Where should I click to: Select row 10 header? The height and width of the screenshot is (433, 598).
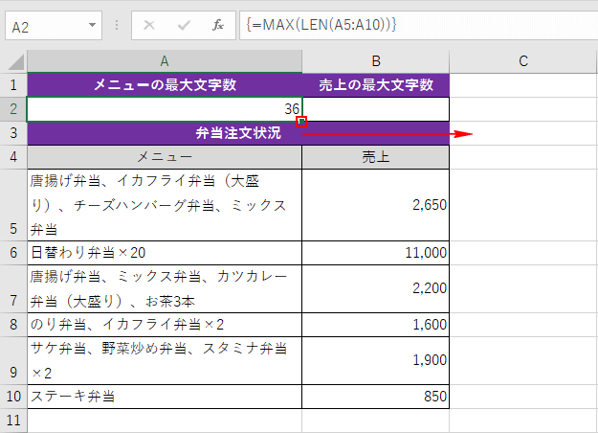click(13, 397)
